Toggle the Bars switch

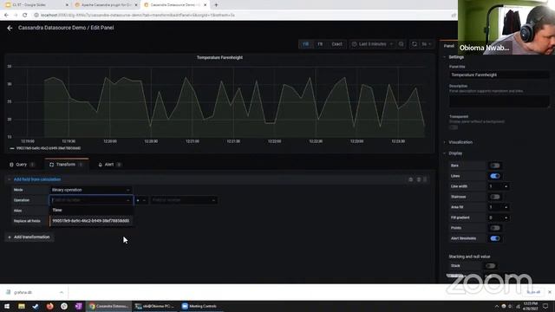click(x=495, y=166)
